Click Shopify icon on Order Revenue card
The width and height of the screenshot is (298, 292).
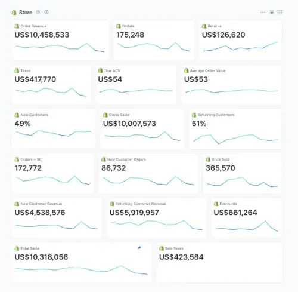point(17,26)
